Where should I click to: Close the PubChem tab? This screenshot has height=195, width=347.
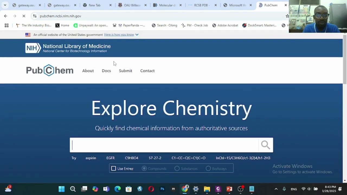(x=285, y=5)
